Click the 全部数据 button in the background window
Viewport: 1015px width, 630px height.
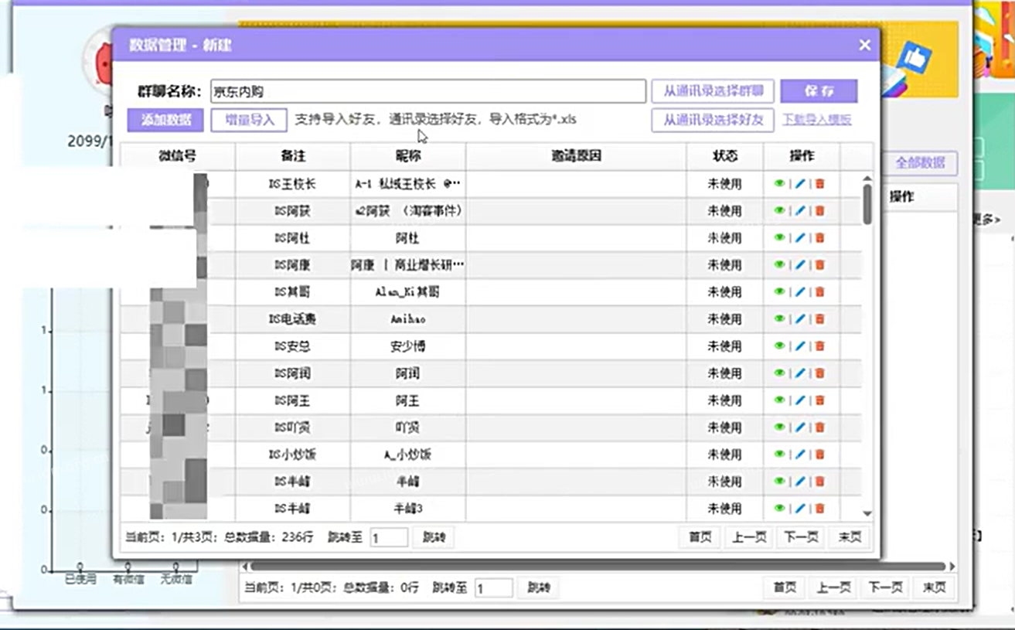pyautogui.click(x=920, y=163)
